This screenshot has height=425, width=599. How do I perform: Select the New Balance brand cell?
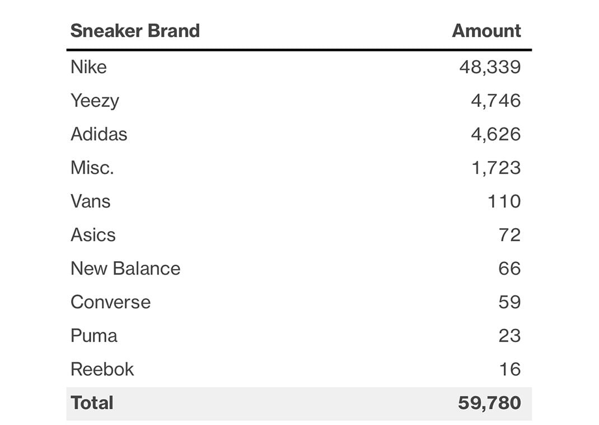(125, 268)
